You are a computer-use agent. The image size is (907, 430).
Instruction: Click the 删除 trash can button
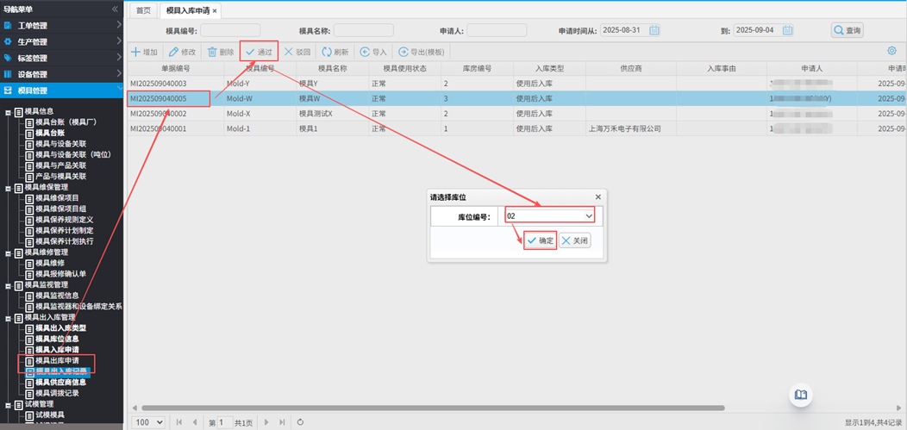(x=221, y=53)
